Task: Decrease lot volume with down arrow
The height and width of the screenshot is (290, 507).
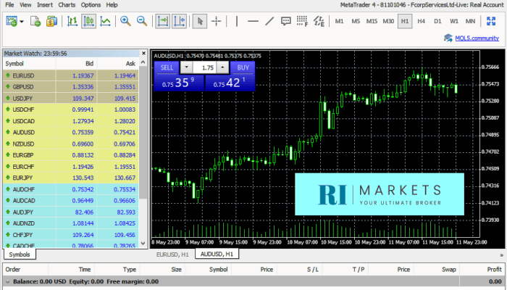Action: tap(186, 67)
